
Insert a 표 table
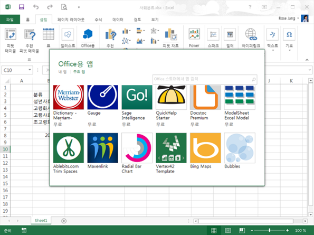(x=49, y=37)
